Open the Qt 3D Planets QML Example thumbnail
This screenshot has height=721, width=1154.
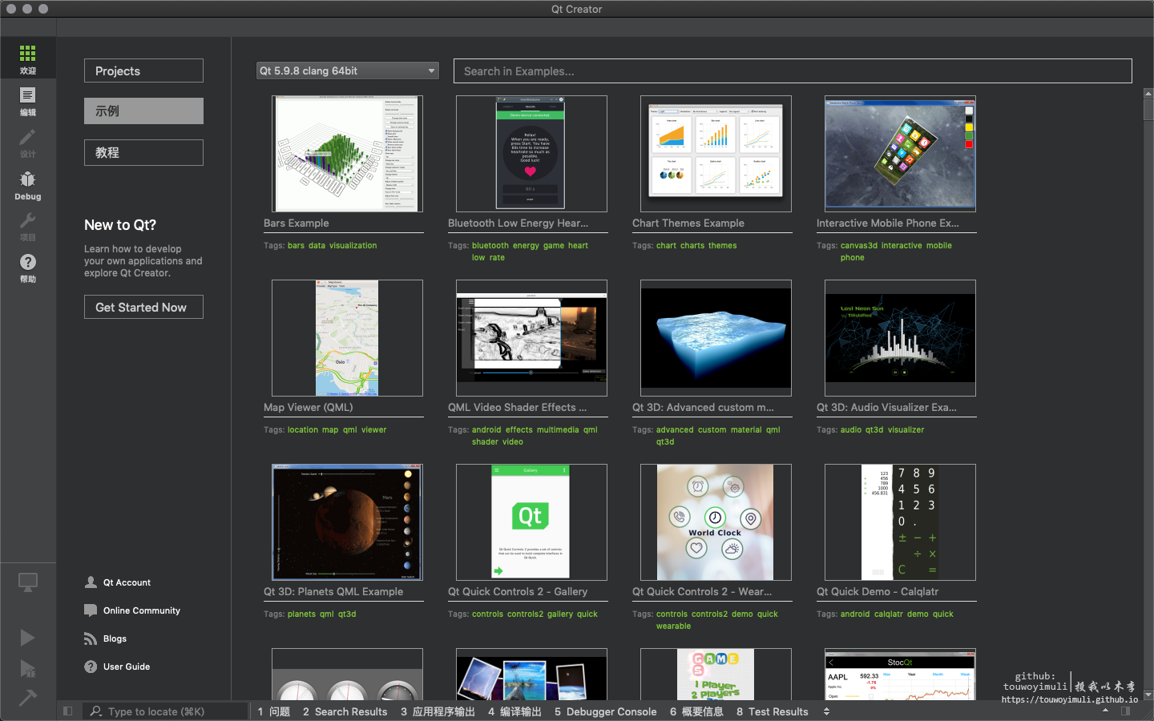[347, 522]
